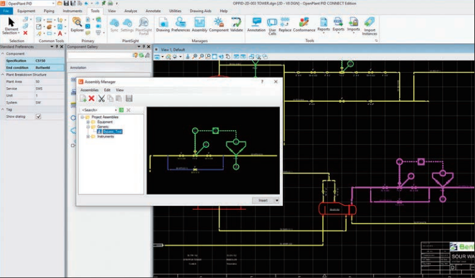Open PlantSight Settings

(x=127, y=24)
